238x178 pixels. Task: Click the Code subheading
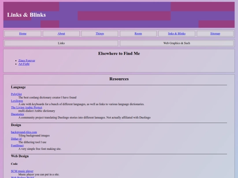point(14,164)
